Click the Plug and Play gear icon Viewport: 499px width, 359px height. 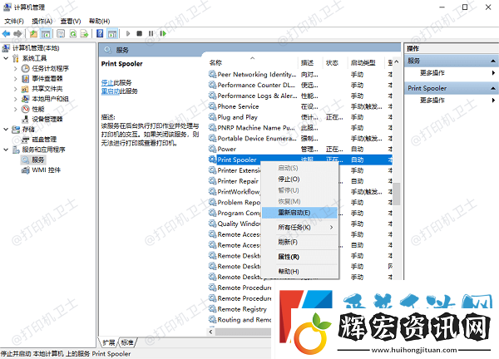(x=212, y=116)
